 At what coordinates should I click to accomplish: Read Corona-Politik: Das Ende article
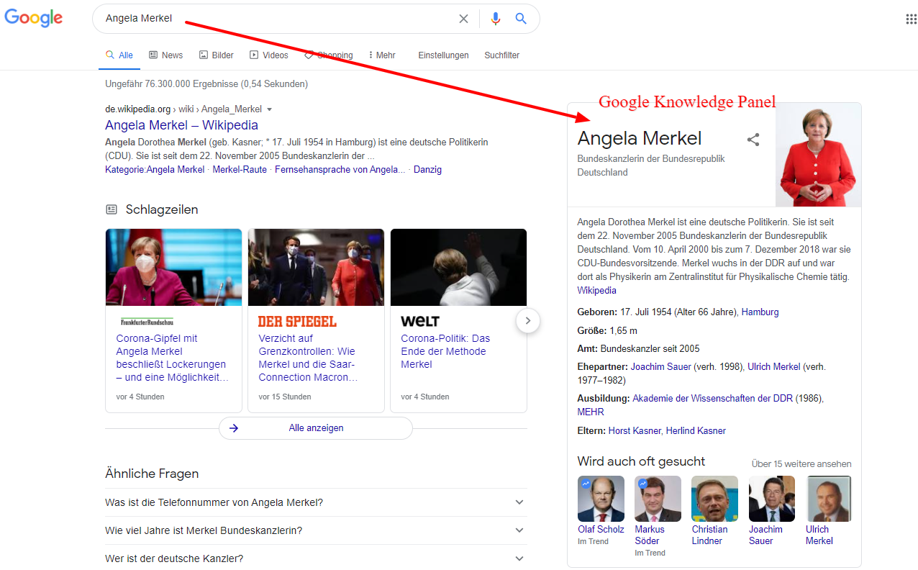[445, 351]
